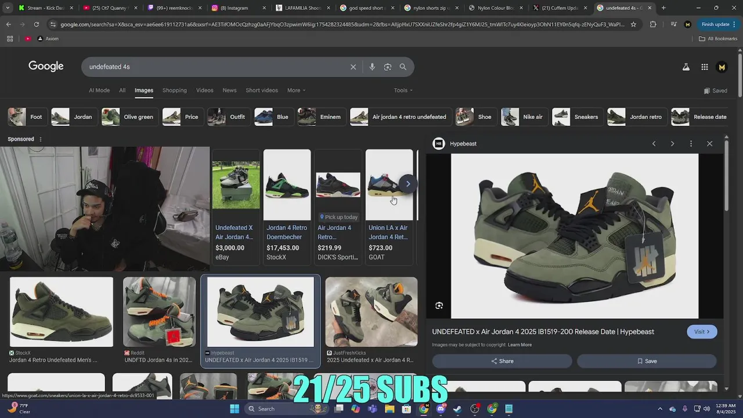Open the Google apps grid
The height and width of the screenshot is (418, 743).
[x=704, y=67]
